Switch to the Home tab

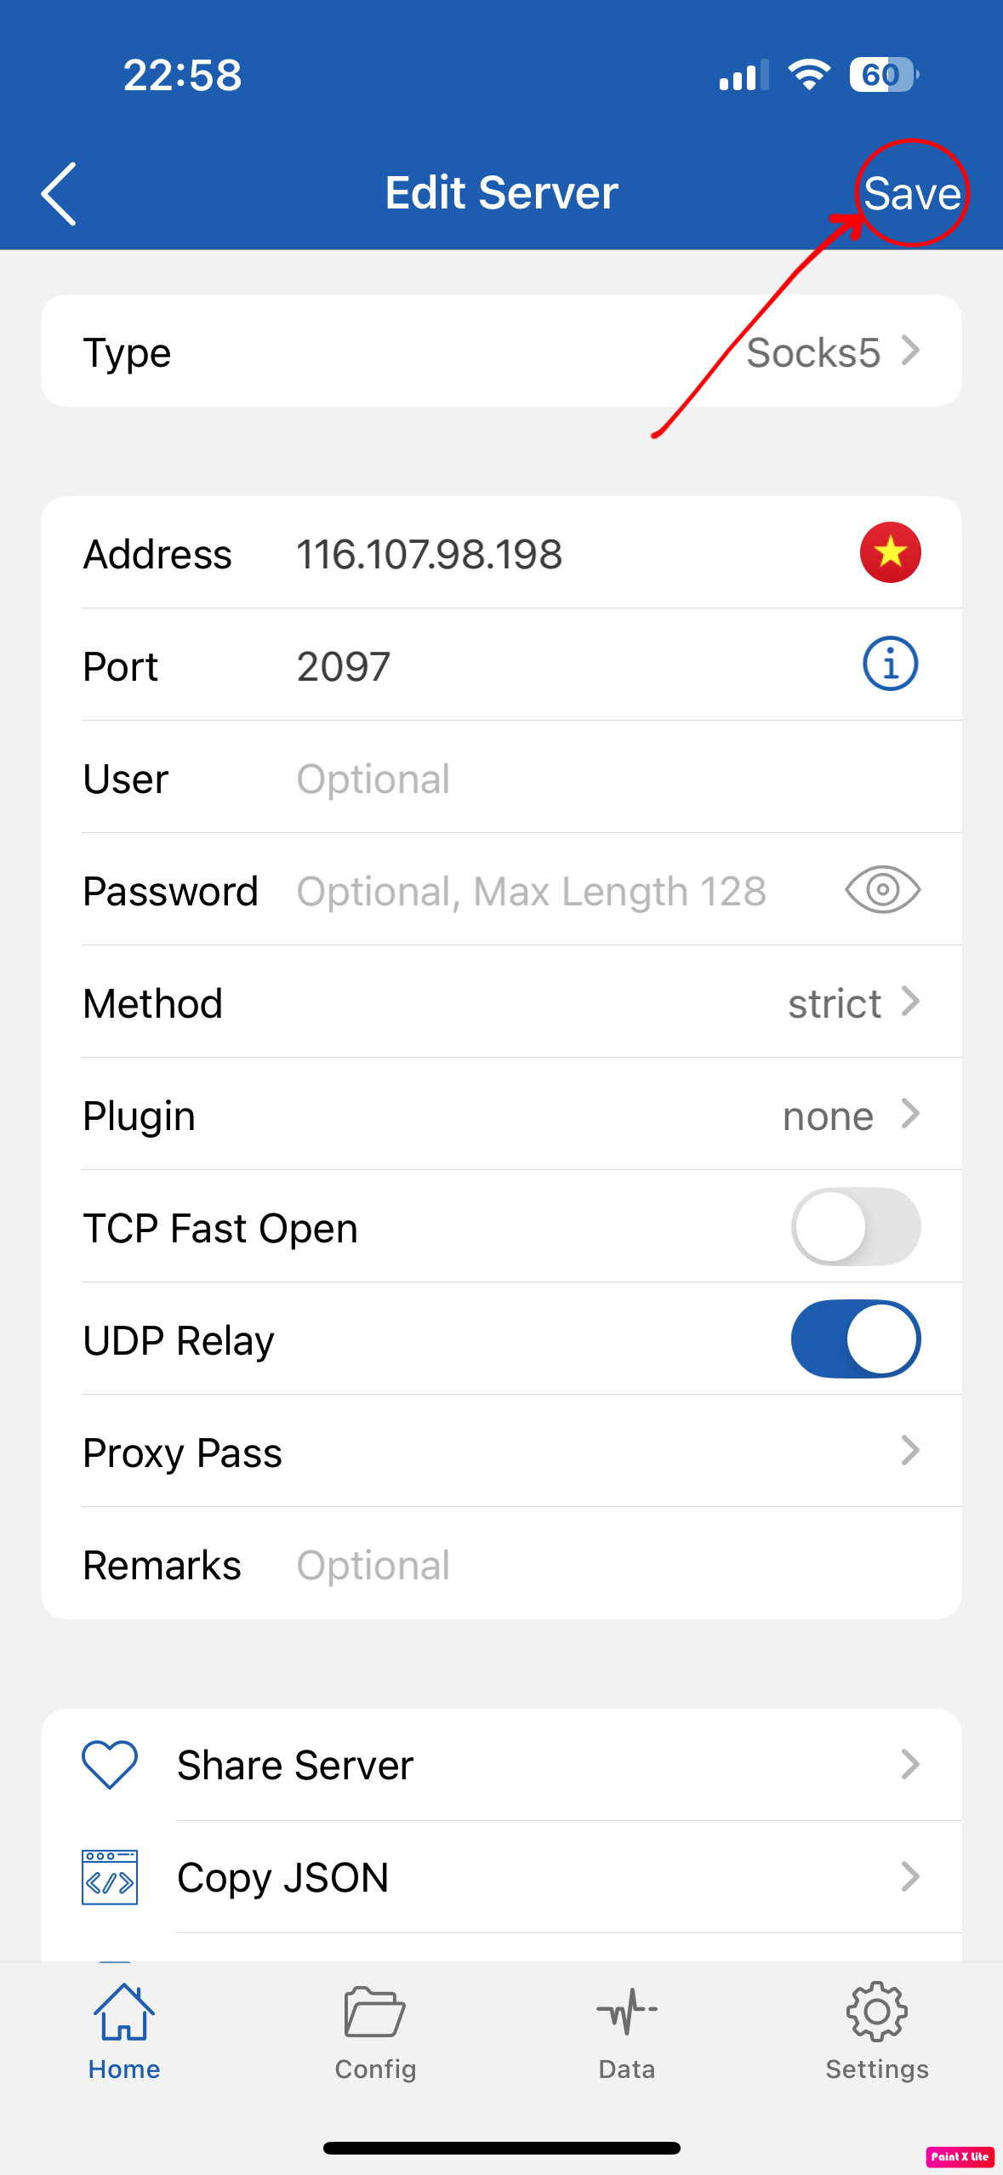(124, 2030)
